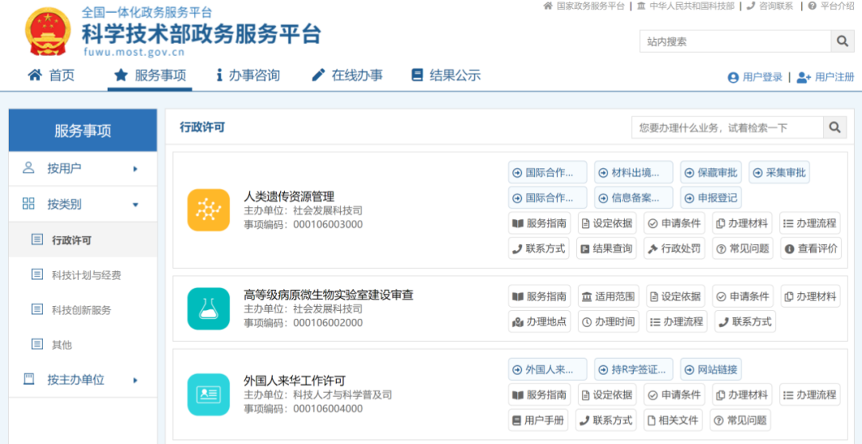862x444 pixels.
Task: Open 用户注册 with the add-user icon
Action: [826, 77]
